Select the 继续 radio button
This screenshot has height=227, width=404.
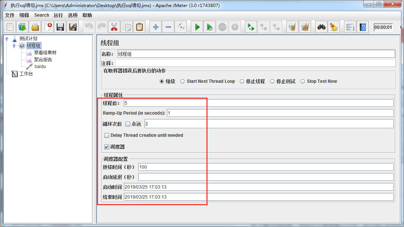[162, 81]
